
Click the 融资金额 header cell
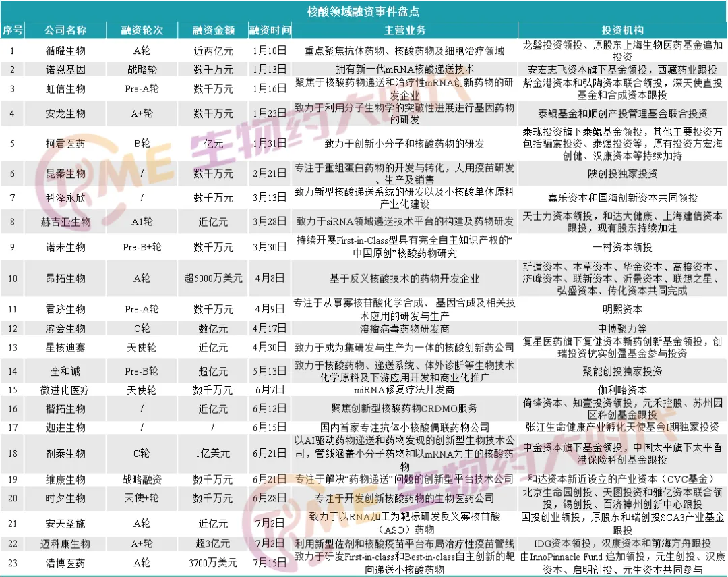click(213, 30)
